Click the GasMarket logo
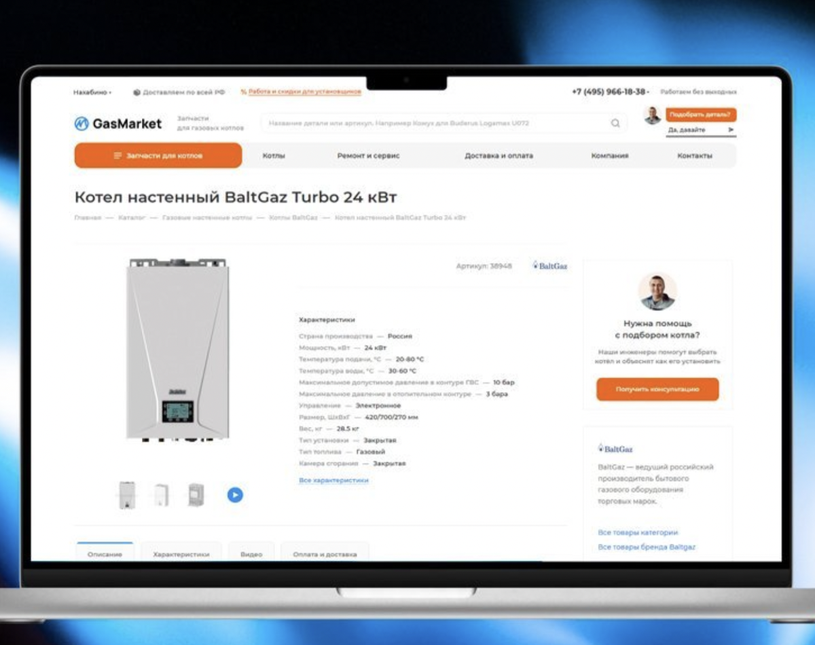This screenshot has height=645, width=815. 118,123
